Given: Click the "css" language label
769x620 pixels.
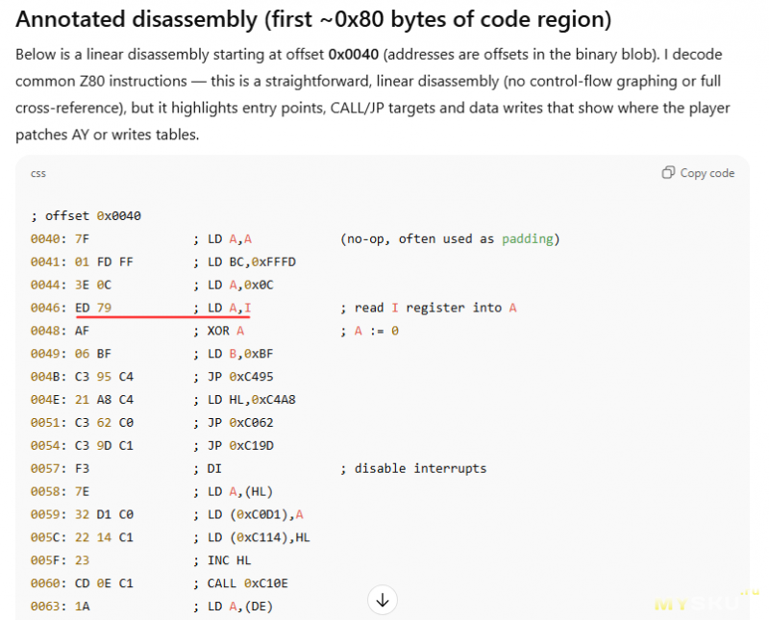Looking at the screenshot, I should (x=38, y=174).
